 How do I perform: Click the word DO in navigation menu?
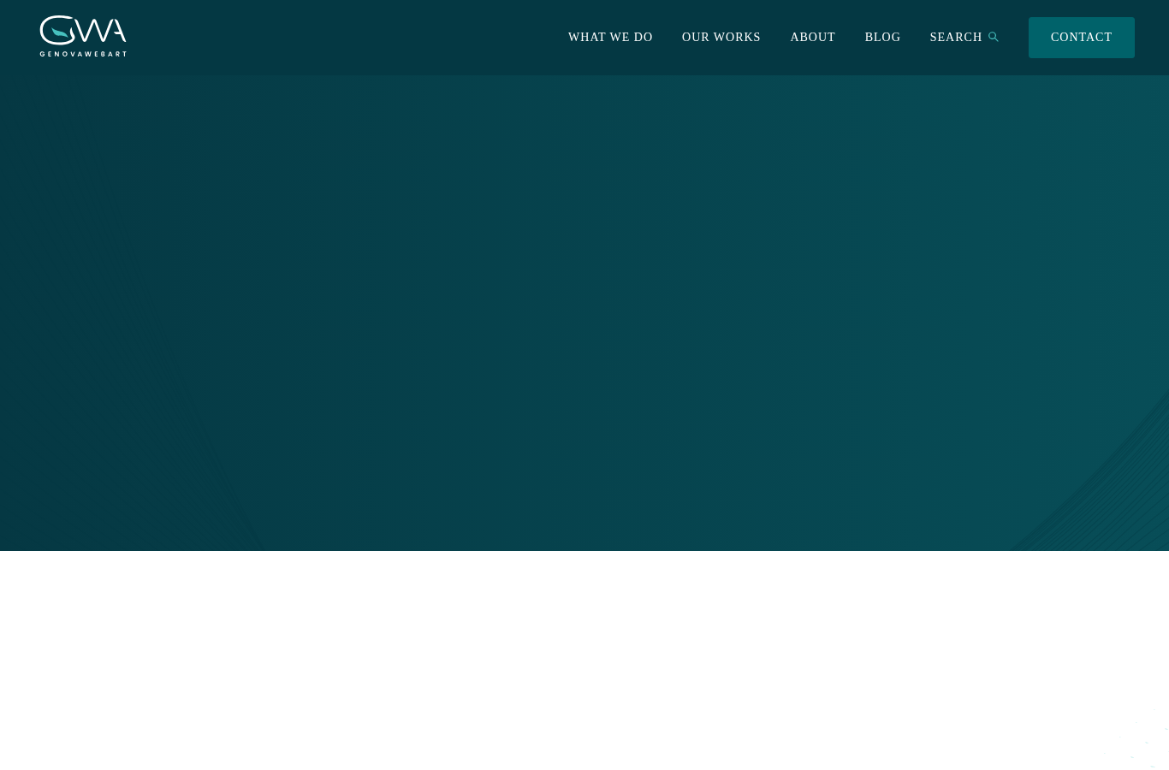coord(644,37)
